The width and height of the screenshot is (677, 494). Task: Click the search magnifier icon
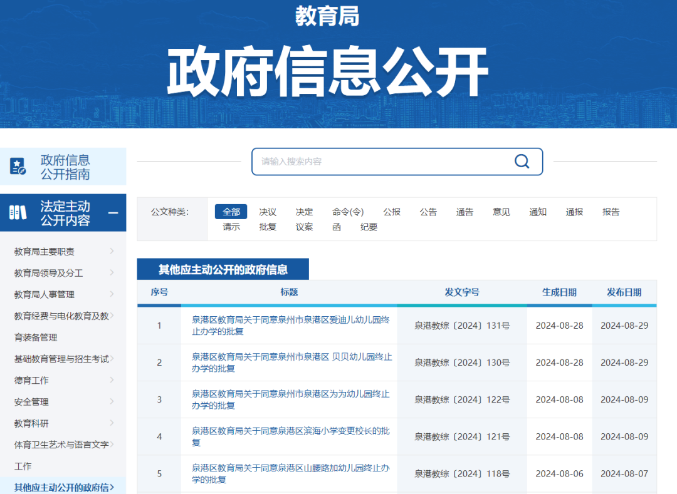(x=522, y=161)
